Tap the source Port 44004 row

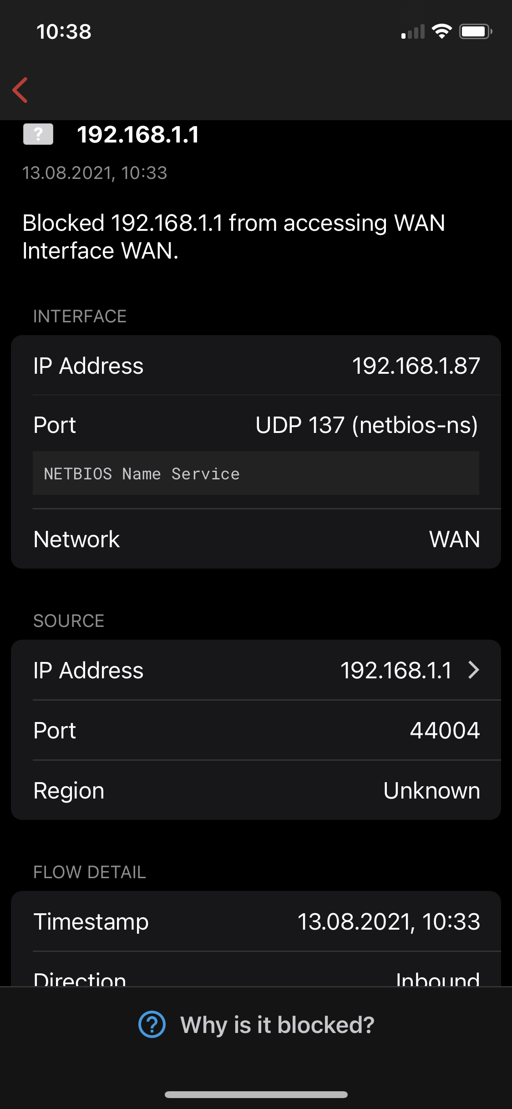(256, 730)
